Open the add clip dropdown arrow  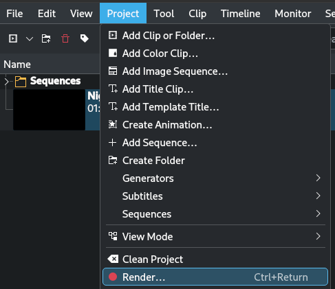coord(30,38)
